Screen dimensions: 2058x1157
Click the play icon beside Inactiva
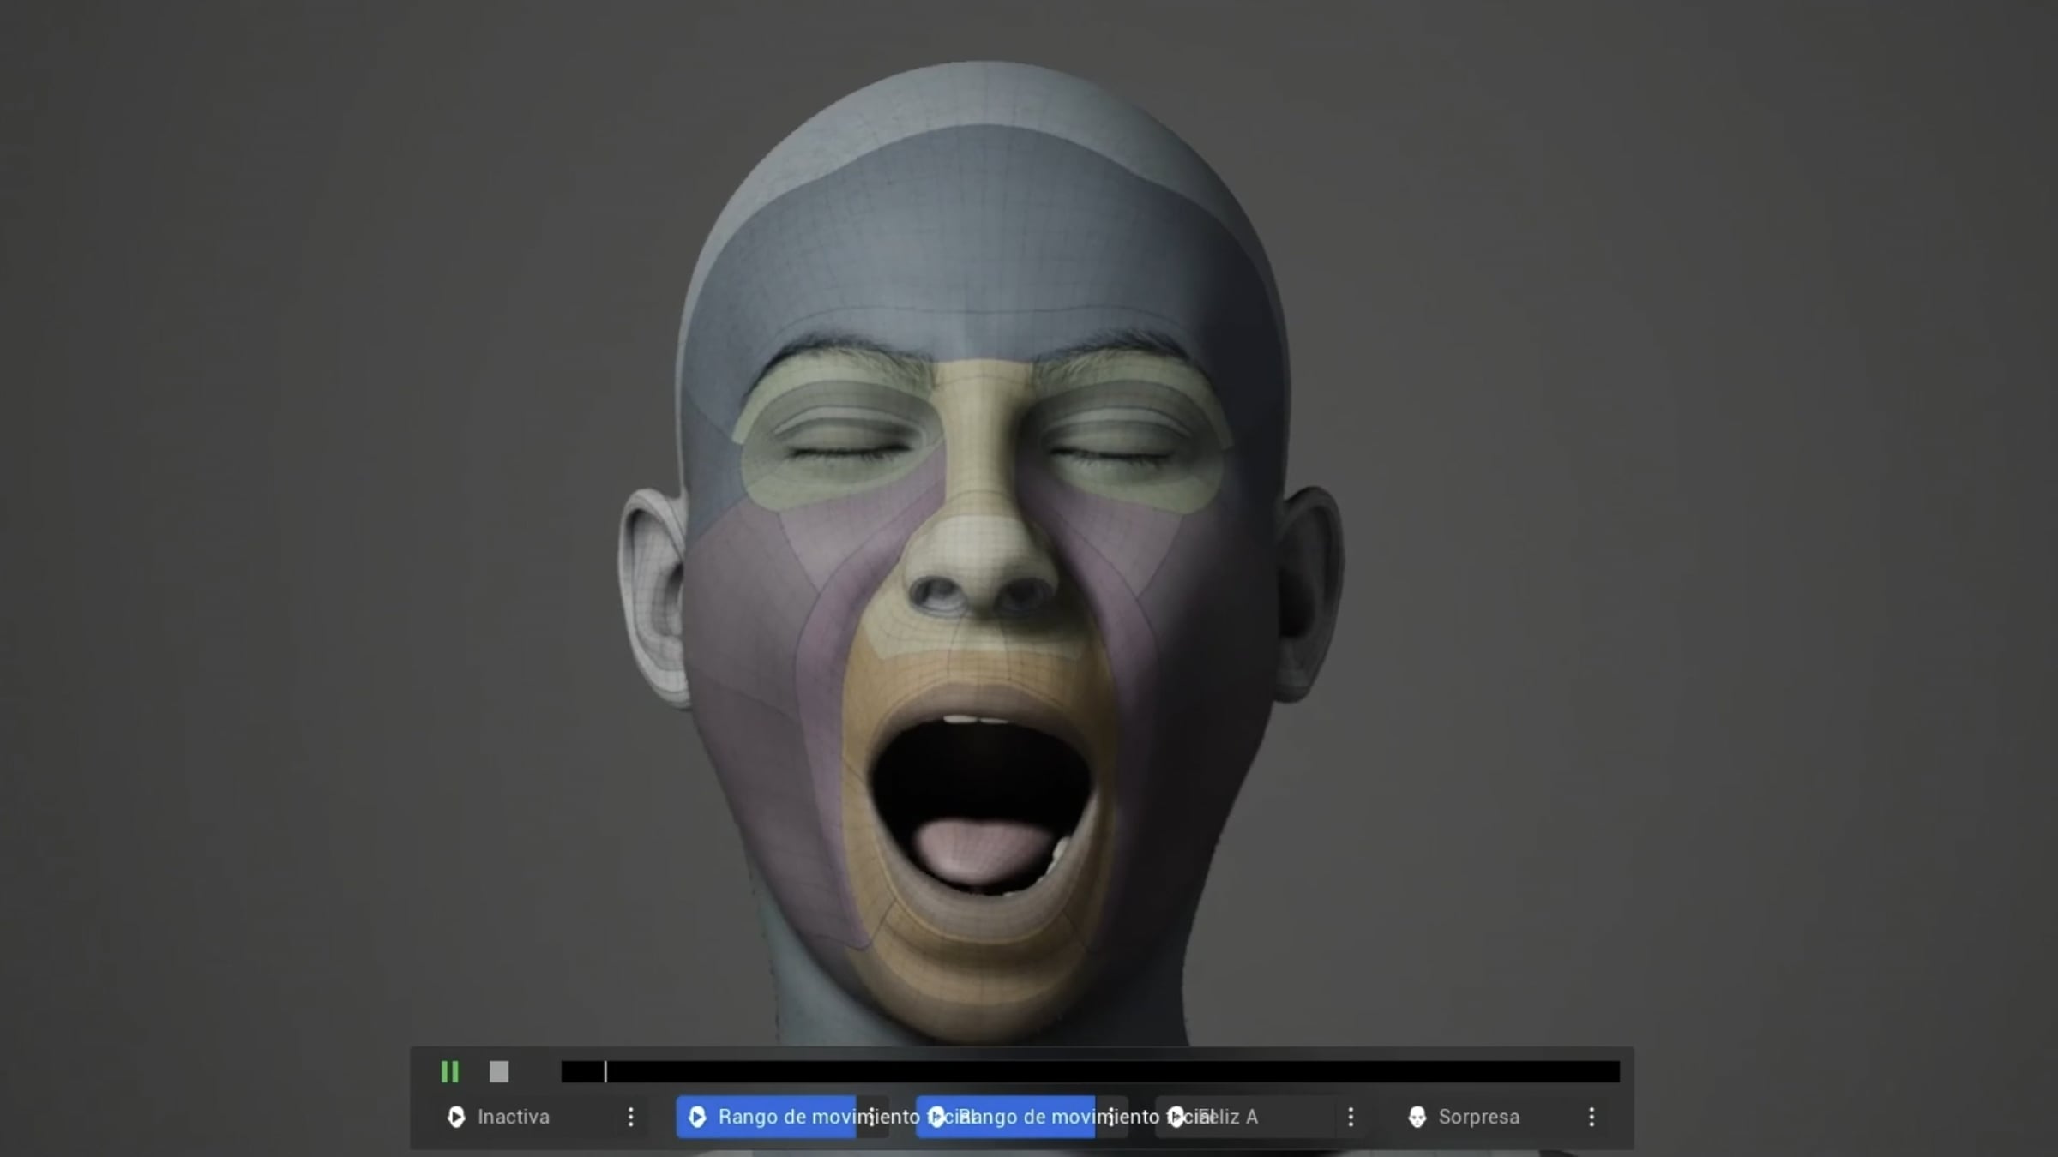456,1117
